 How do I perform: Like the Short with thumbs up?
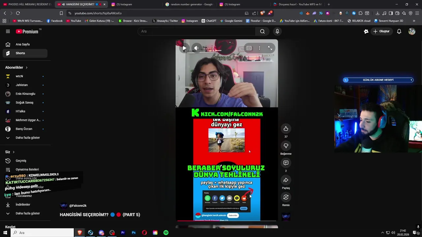pos(286,129)
